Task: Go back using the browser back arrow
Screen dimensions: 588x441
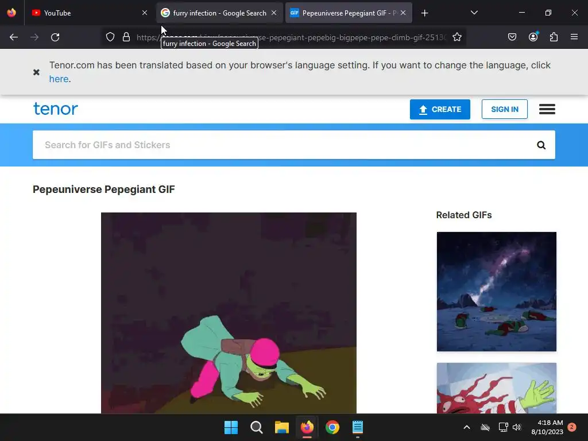Action: tap(14, 37)
